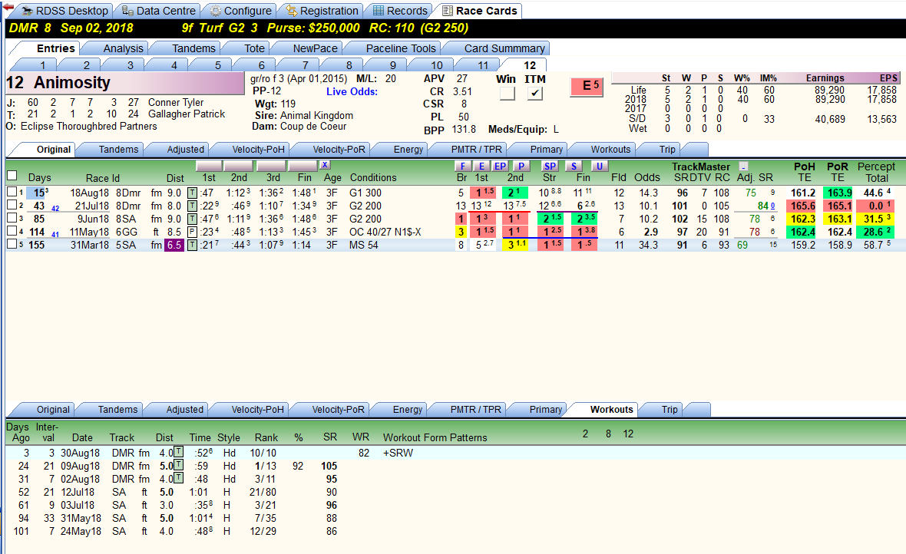906x554 pixels.
Task: Tick the Win checkbox
Action: (508, 93)
